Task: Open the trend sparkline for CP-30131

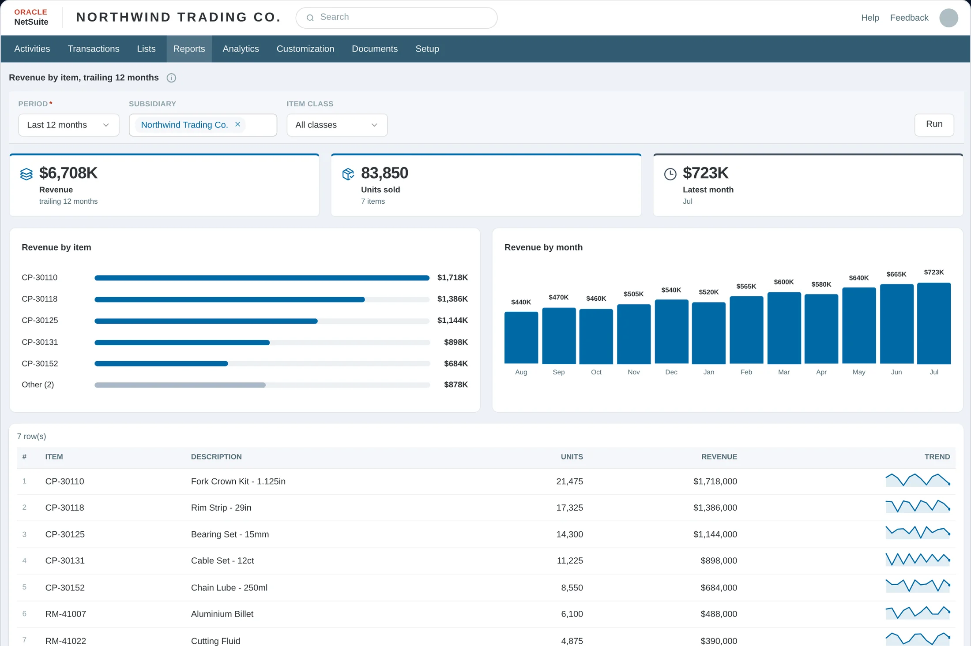Action: pos(918,560)
